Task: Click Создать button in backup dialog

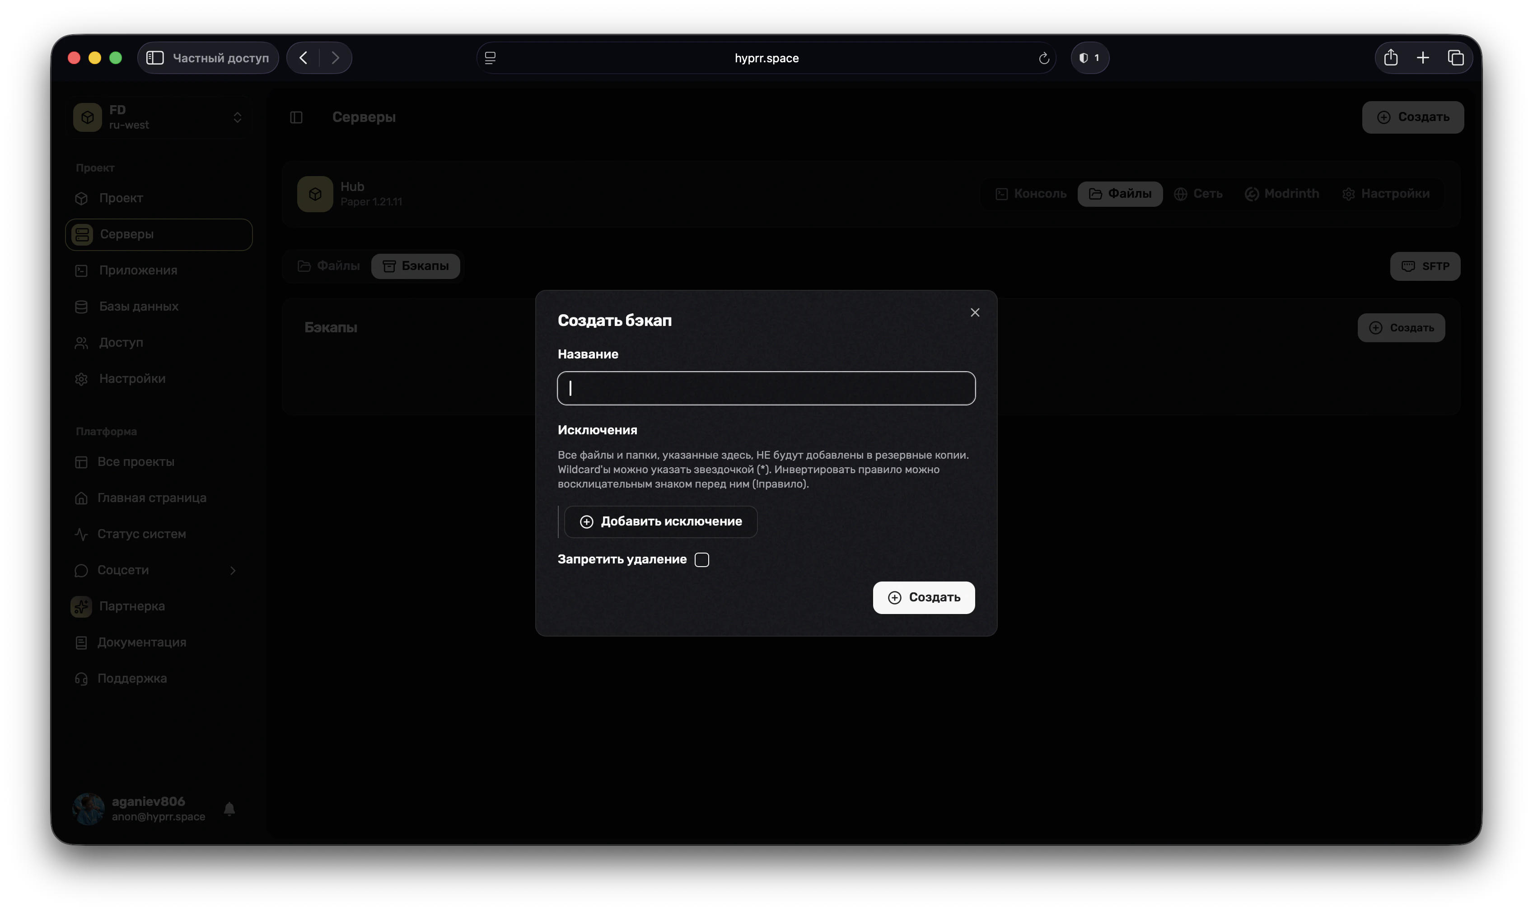Action: tap(923, 597)
